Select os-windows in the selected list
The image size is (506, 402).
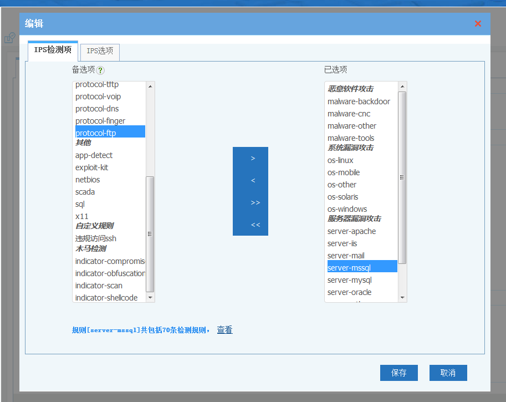347,209
